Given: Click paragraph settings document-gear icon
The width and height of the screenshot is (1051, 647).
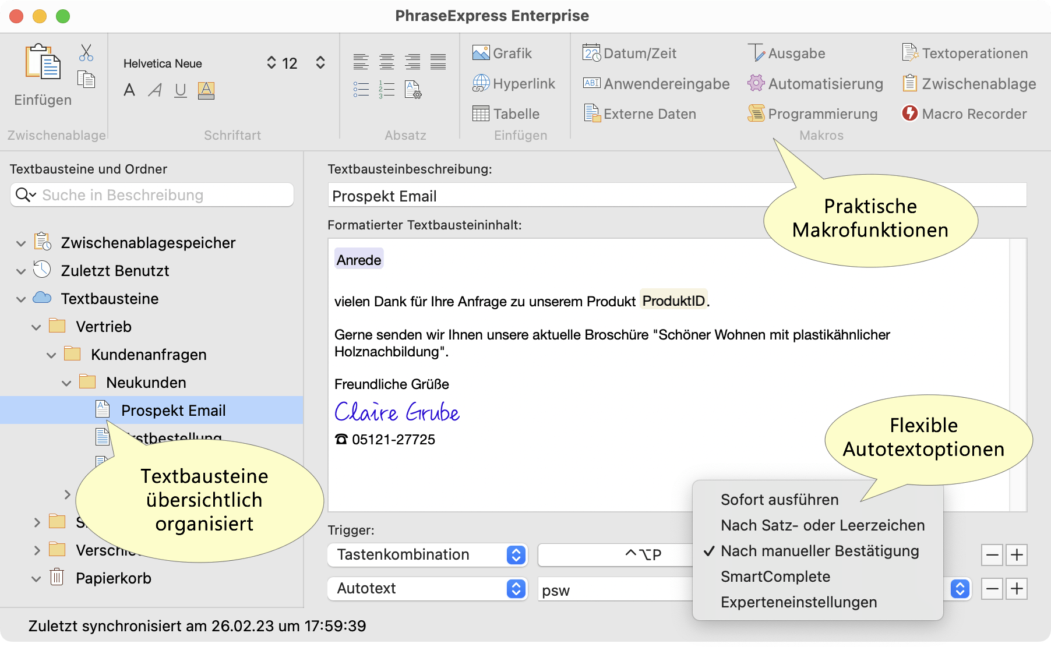Looking at the screenshot, I should [412, 90].
